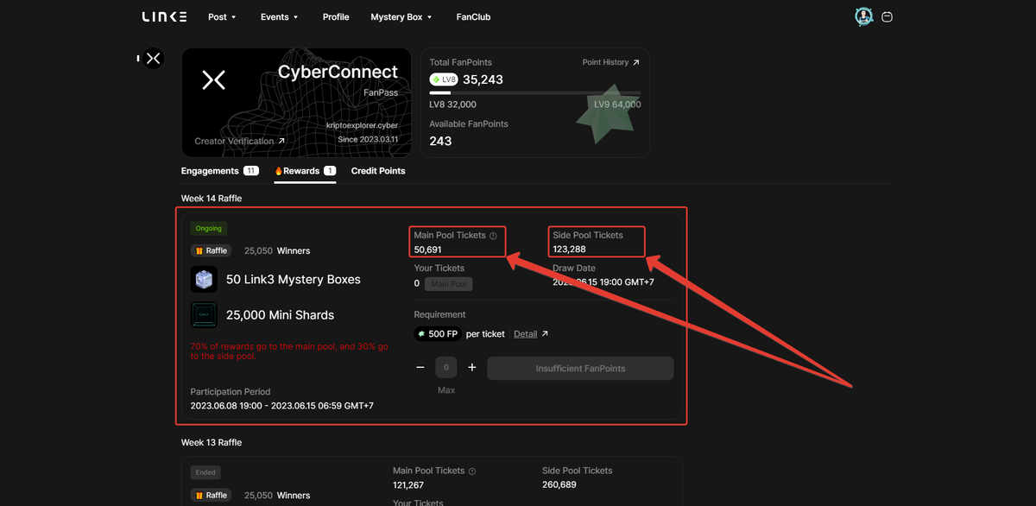Increase ticket count with plus button
Viewport: 1036px width, 506px height.
[x=472, y=368]
